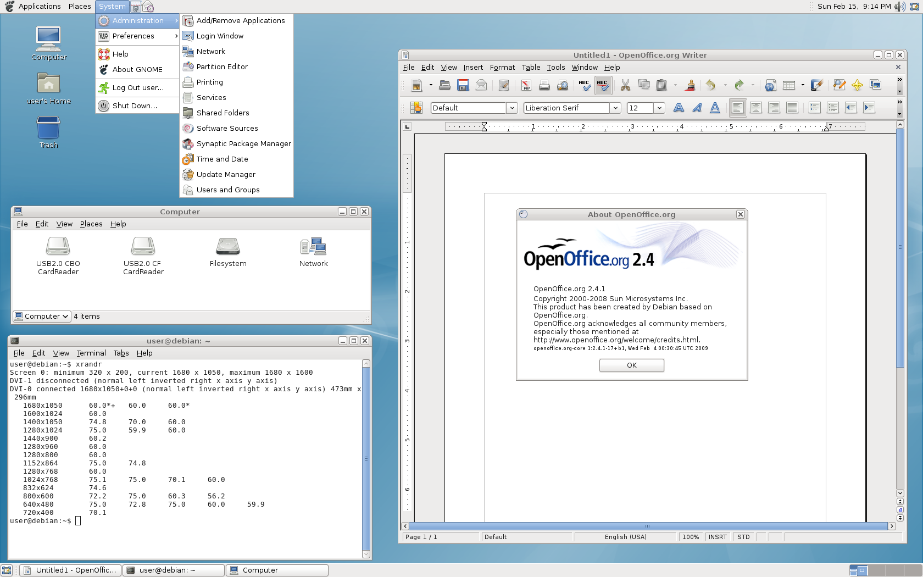Click the Insert Table icon
The image size is (923, 577).
(789, 85)
